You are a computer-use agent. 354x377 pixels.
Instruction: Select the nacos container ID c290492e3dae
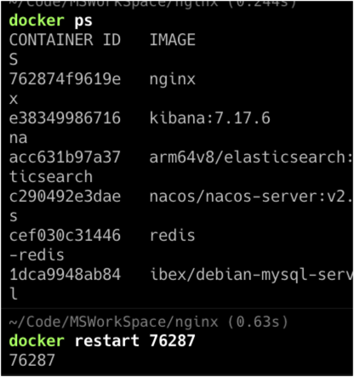click(x=65, y=197)
